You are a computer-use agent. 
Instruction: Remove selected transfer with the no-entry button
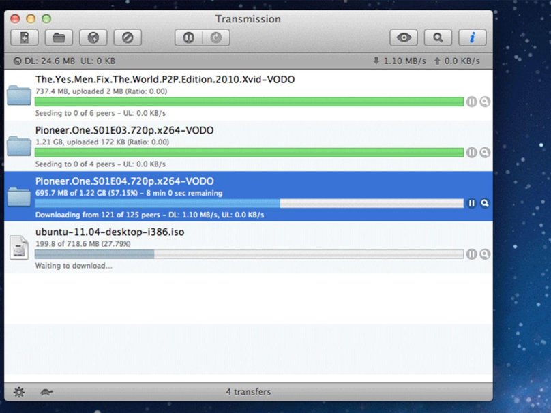tap(128, 38)
